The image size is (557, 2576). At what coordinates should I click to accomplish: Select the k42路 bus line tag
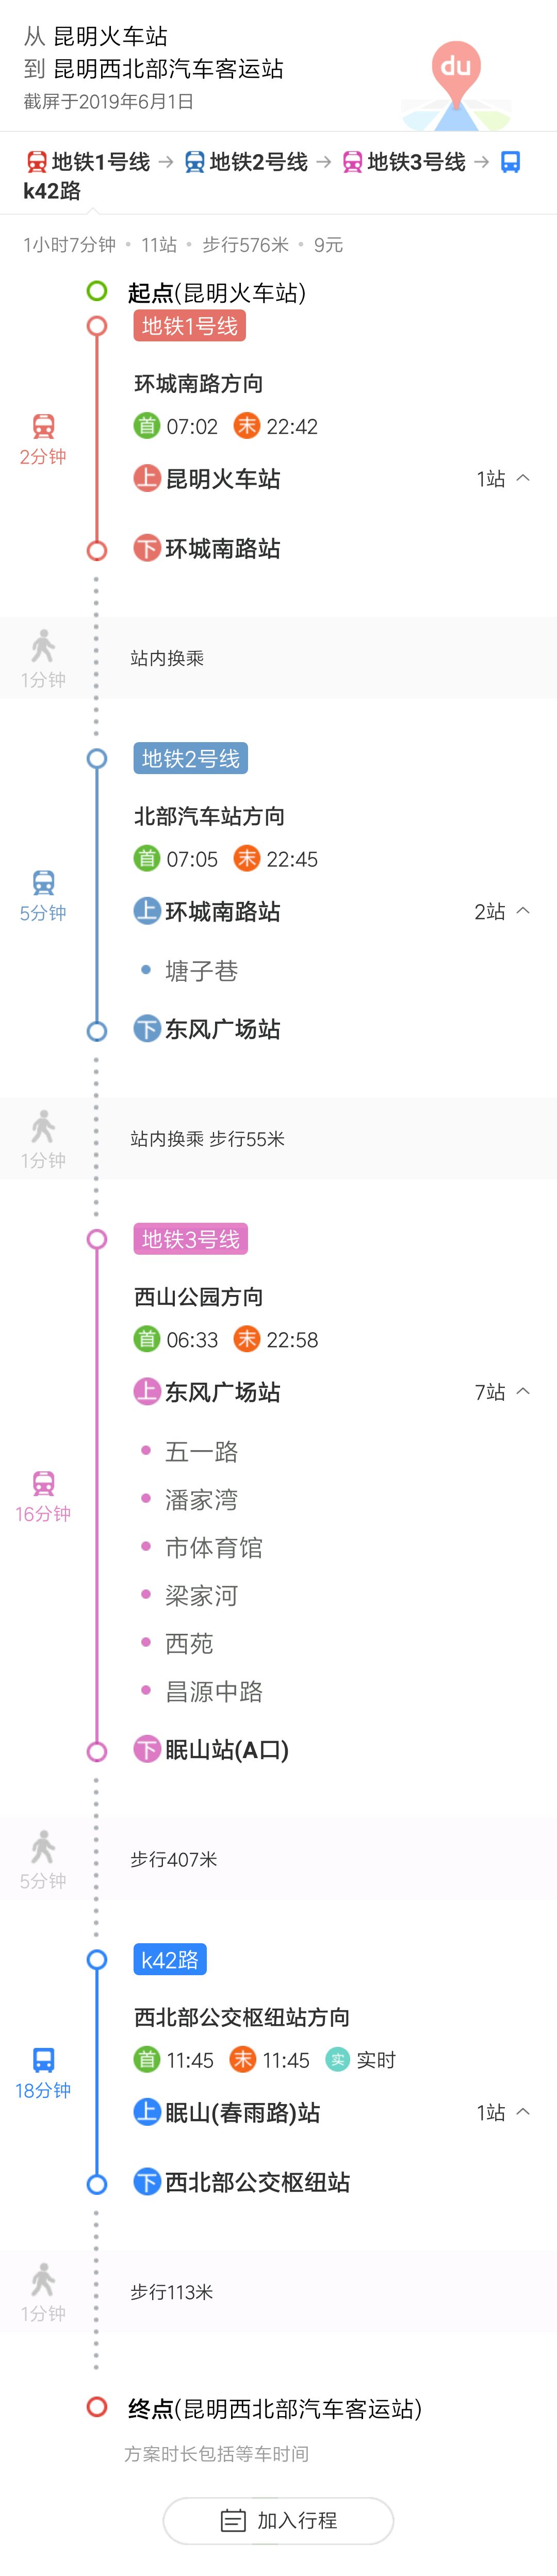(170, 1960)
